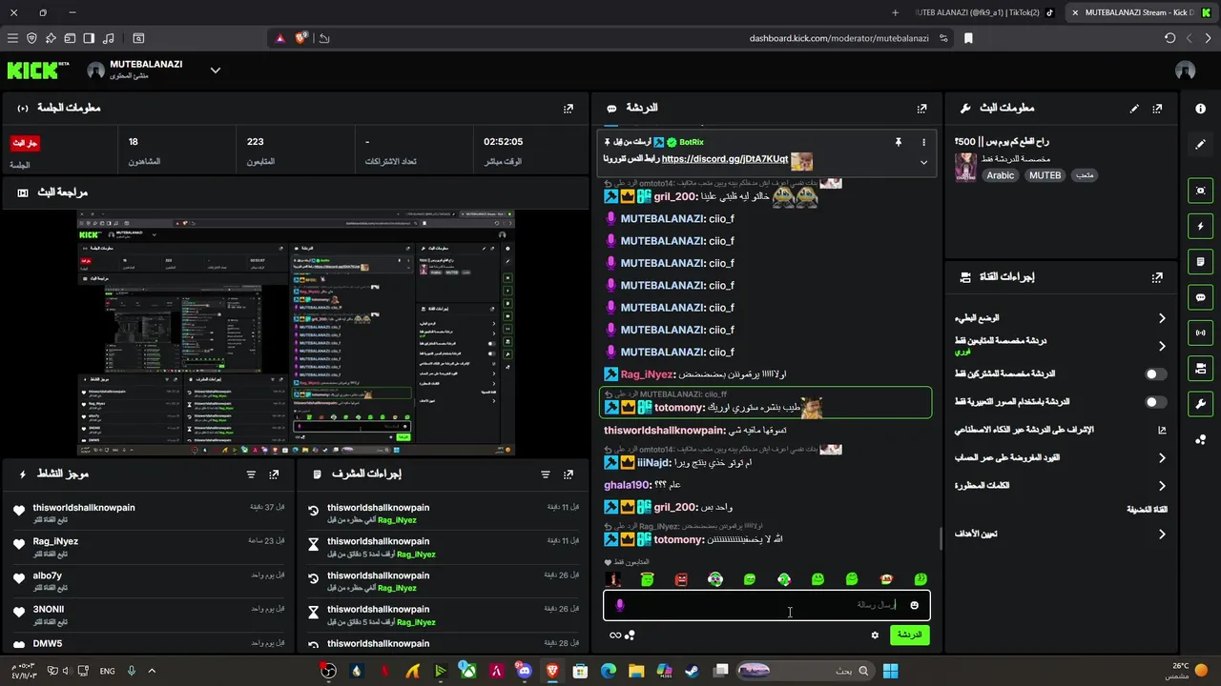Toggle the notes widget in the right sidebar
1221x686 pixels.
coord(1201,262)
